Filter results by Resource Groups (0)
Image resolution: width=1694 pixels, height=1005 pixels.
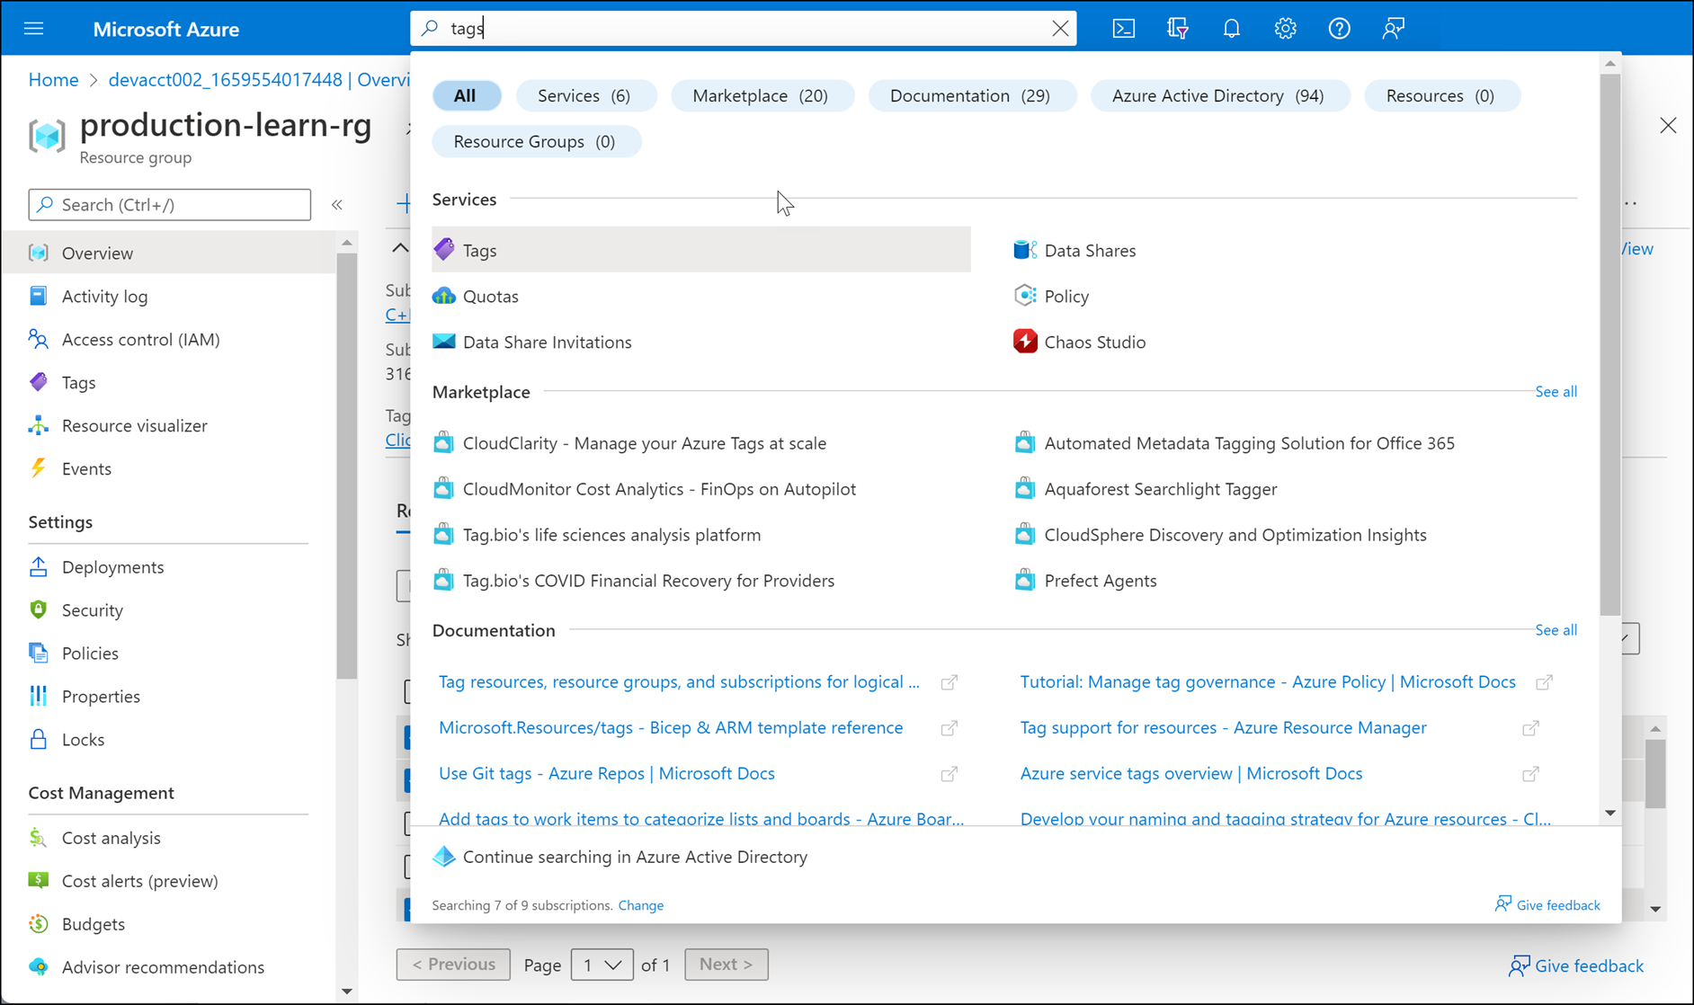[535, 141]
